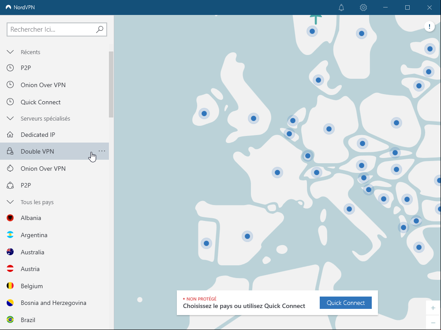441x330 pixels.
Task: Open NordVPN settings gear
Action: [363, 7]
